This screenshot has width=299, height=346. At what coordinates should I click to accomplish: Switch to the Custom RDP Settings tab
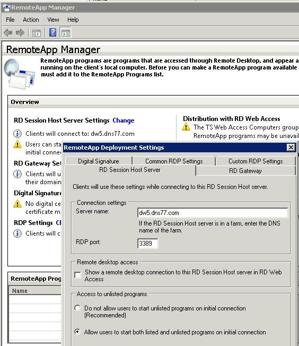[256, 161]
